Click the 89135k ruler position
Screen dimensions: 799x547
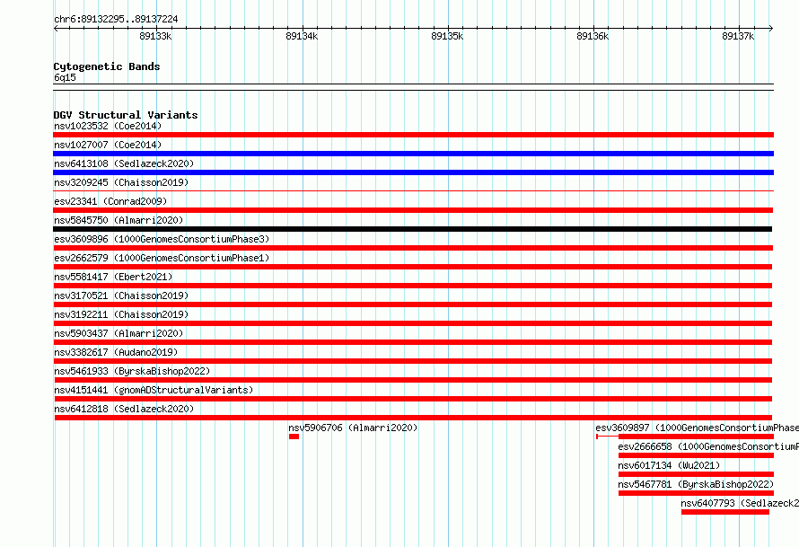(x=447, y=36)
